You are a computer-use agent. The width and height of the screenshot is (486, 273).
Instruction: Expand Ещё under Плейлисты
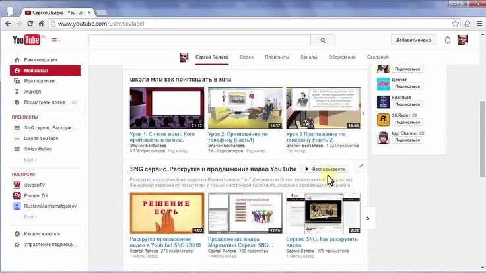[x=30, y=160]
